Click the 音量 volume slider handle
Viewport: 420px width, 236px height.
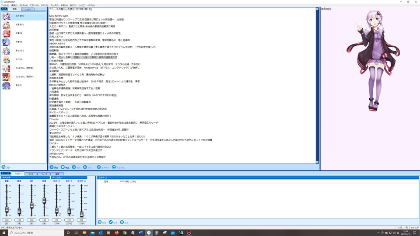point(7,210)
